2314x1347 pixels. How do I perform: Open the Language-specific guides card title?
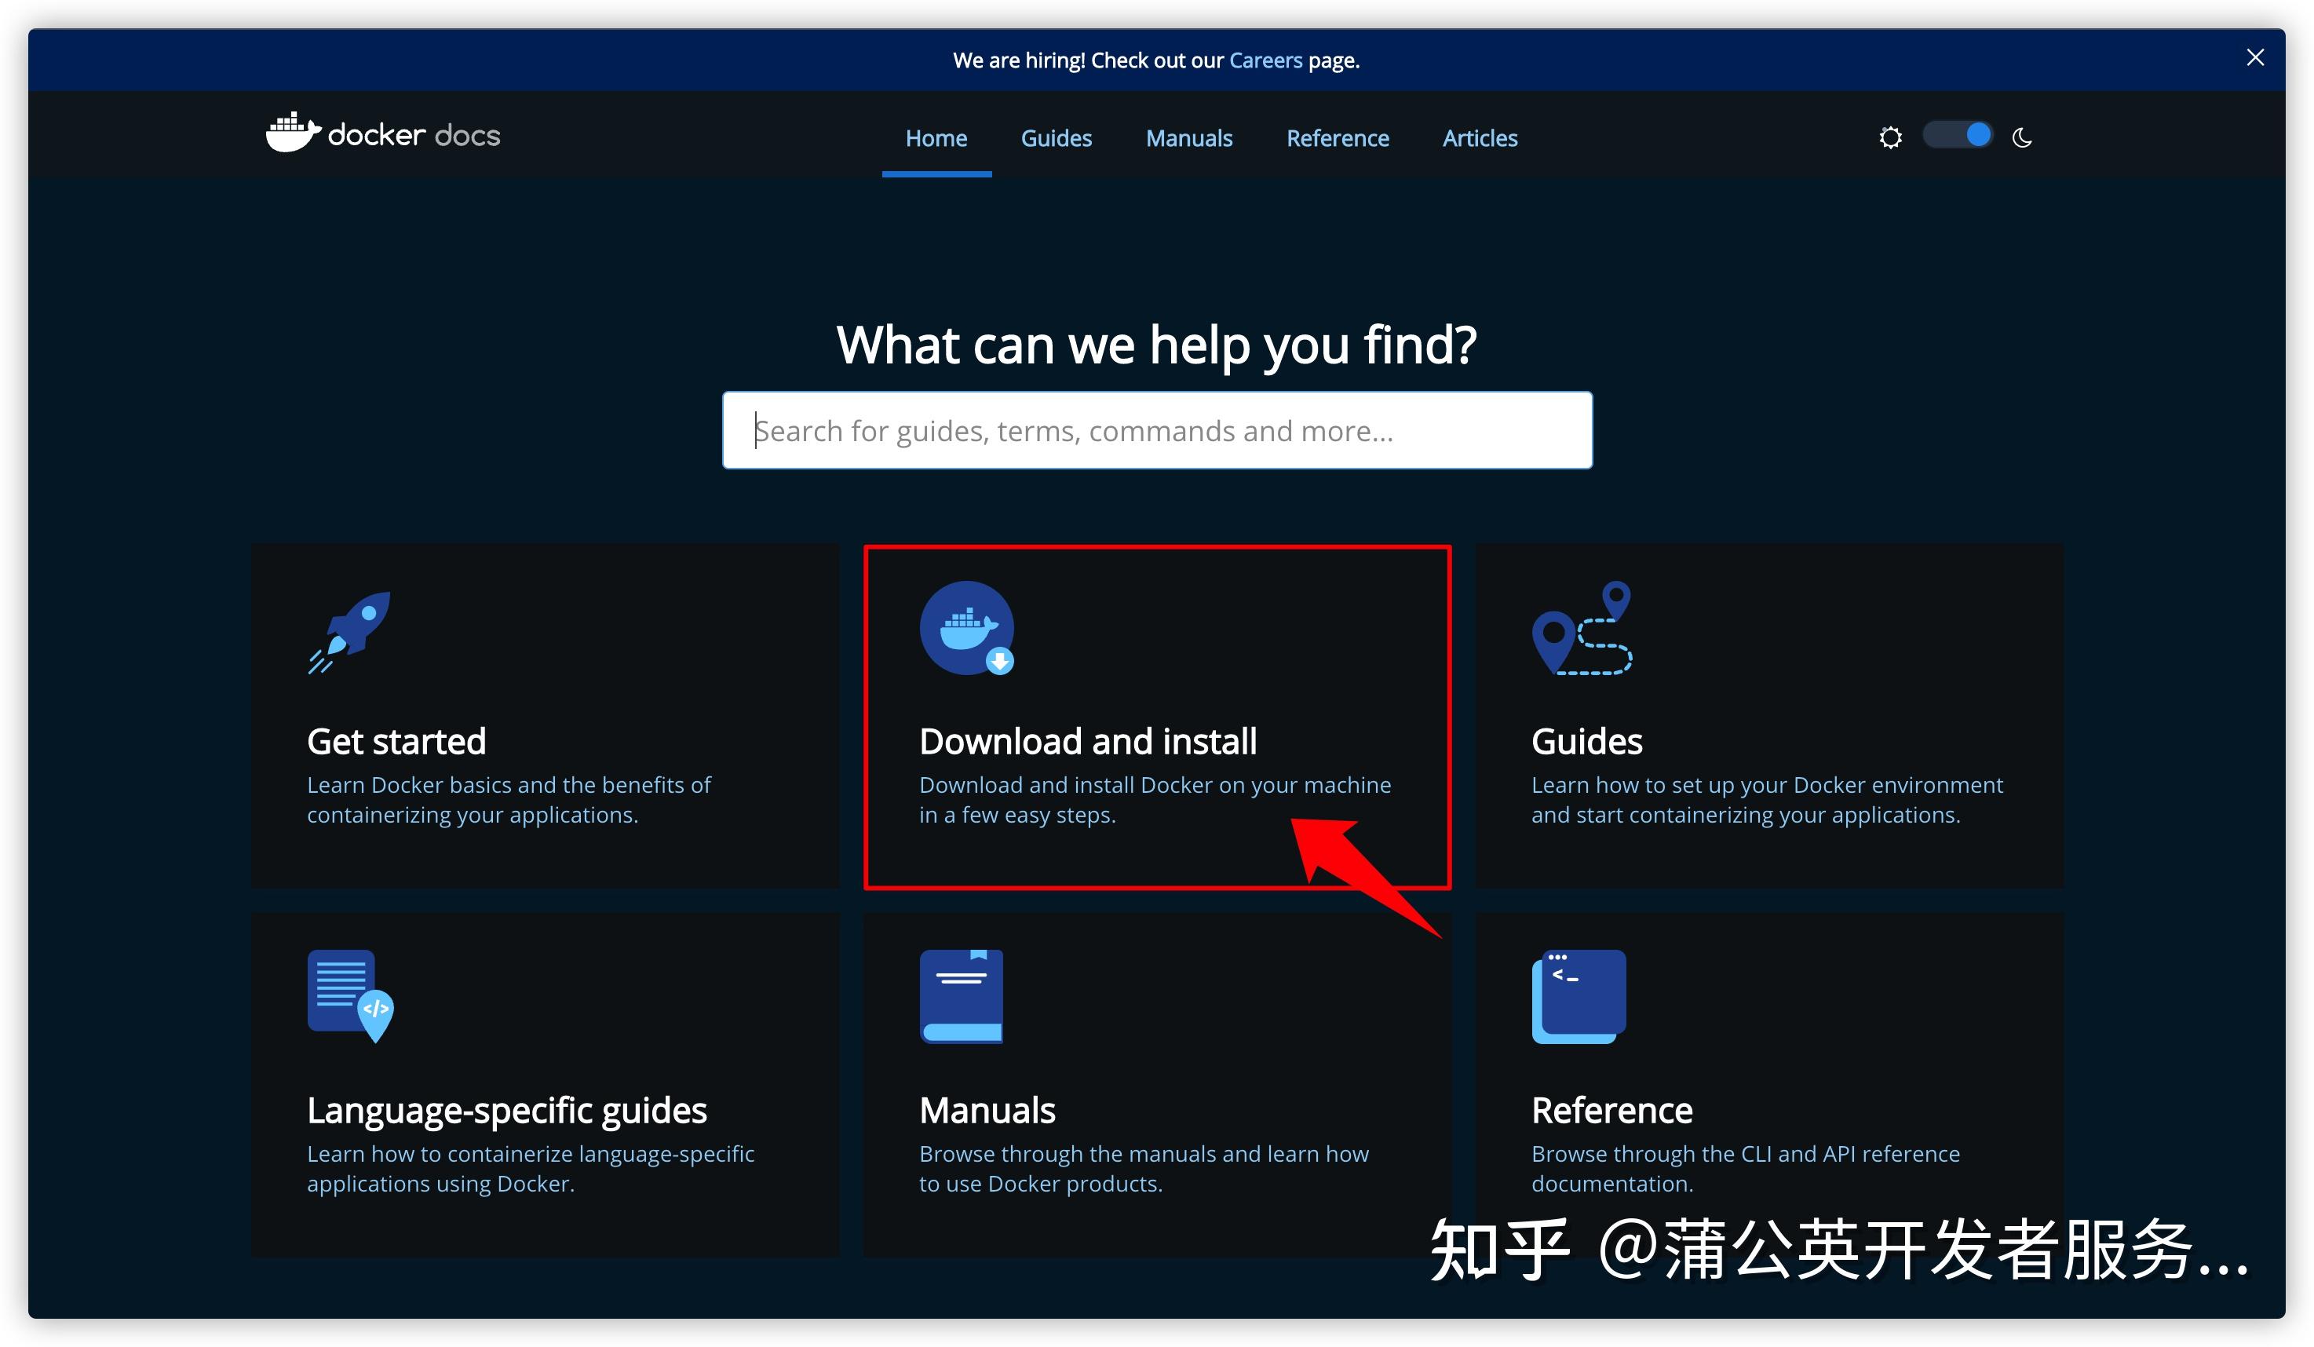(x=507, y=1110)
